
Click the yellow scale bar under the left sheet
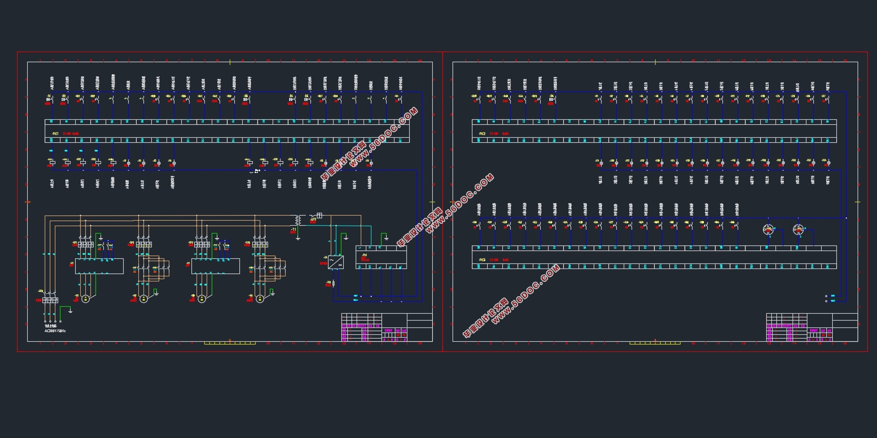click(x=230, y=343)
